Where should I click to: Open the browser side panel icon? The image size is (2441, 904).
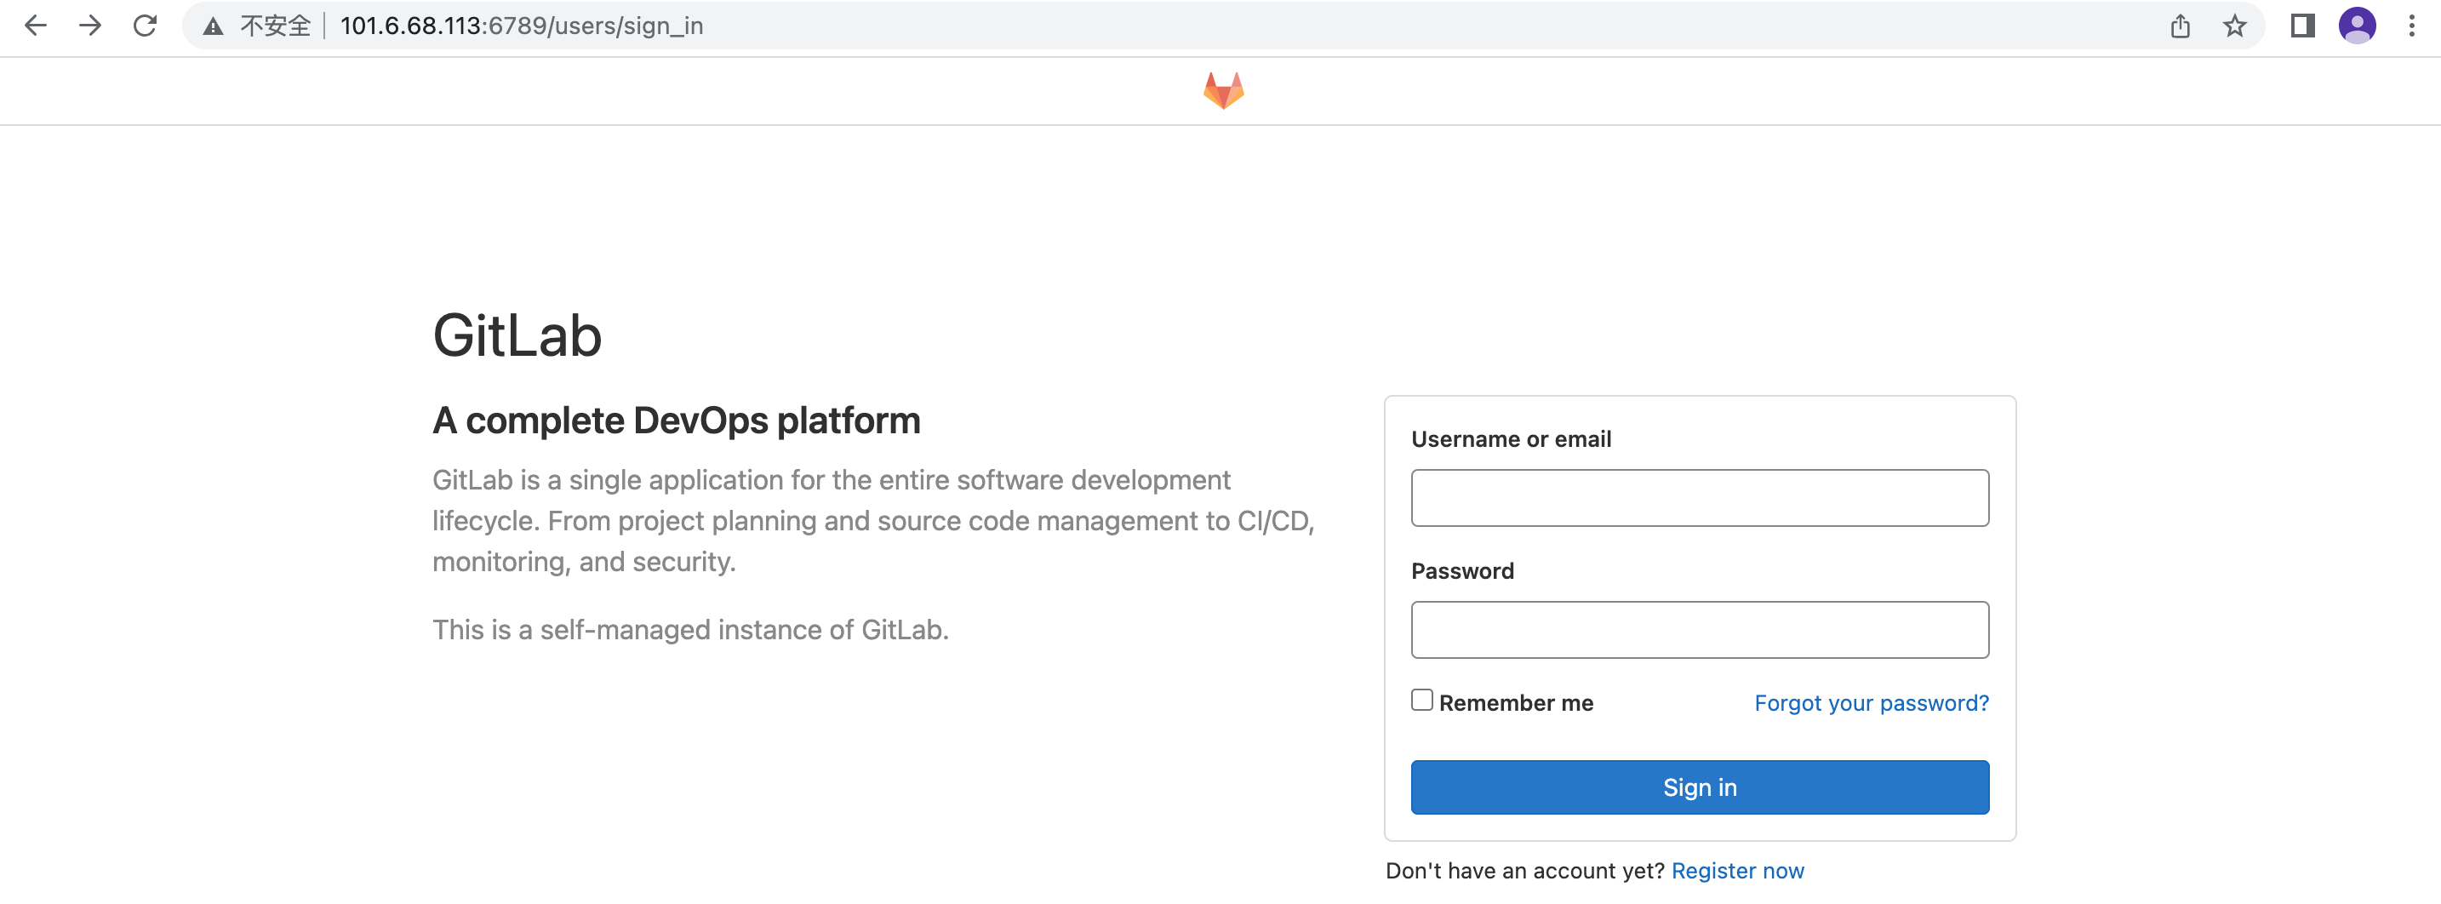click(x=2302, y=26)
